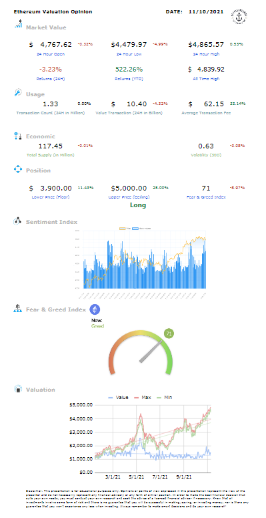266x518 pixels.
Task: Click the Upper Price (Ceiling) label
Action: tap(129, 197)
